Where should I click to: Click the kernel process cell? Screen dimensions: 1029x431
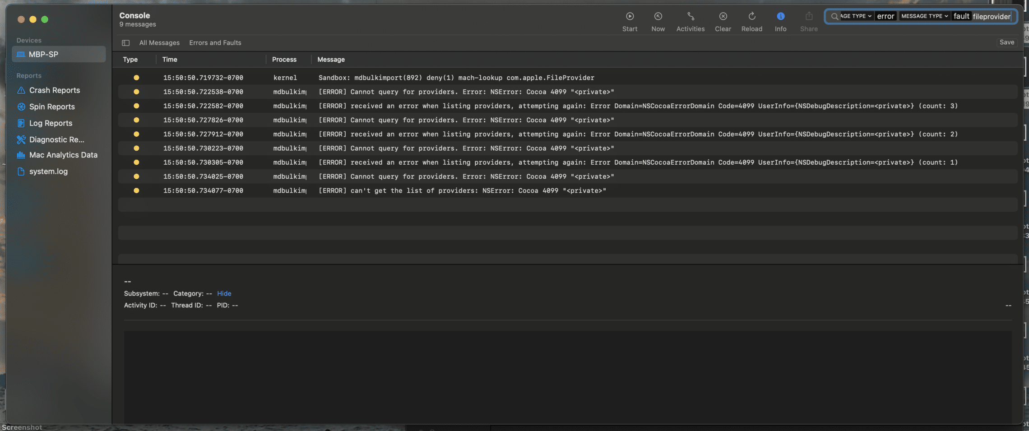click(285, 78)
